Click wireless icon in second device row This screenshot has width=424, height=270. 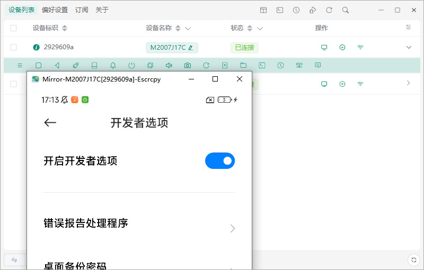[x=360, y=84]
